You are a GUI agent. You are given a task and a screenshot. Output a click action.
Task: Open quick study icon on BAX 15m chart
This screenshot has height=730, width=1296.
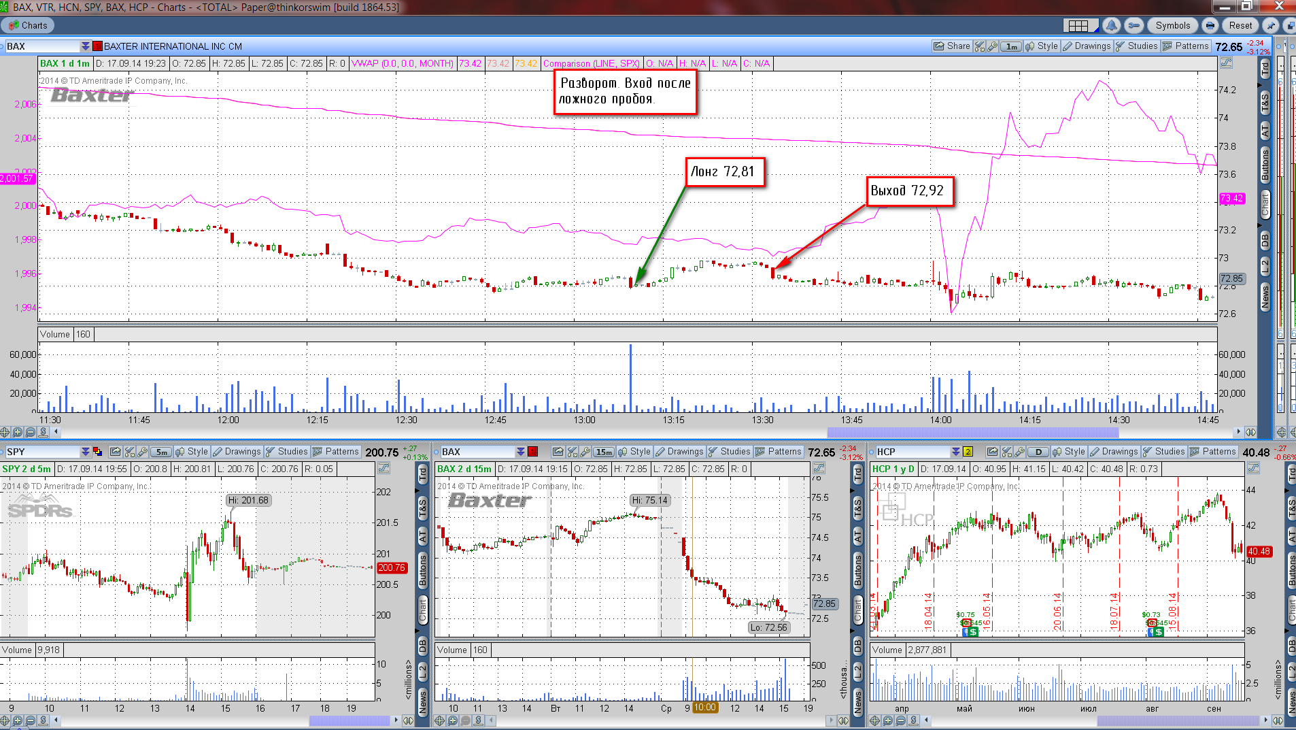pyautogui.click(x=572, y=452)
